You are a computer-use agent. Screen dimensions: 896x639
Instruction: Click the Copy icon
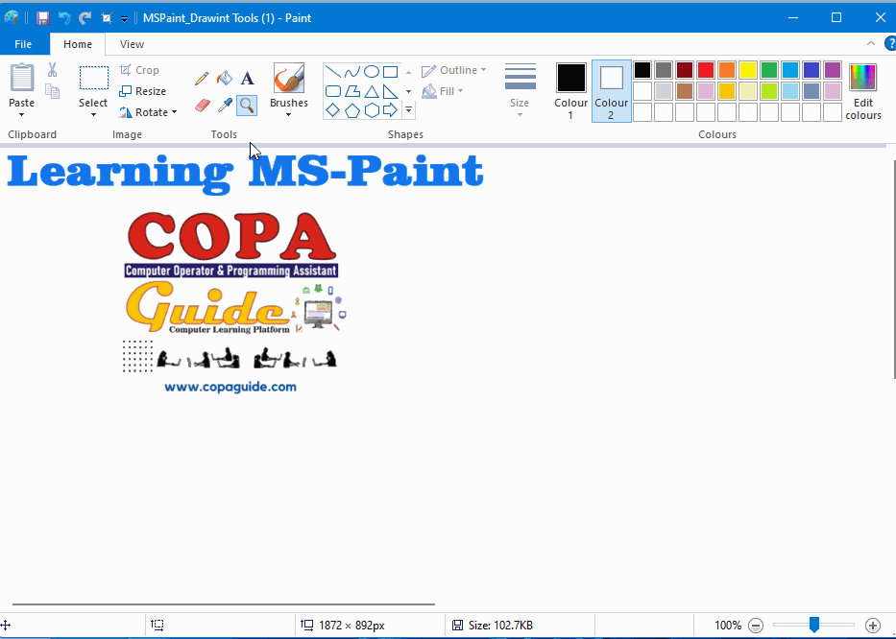pos(52,91)
